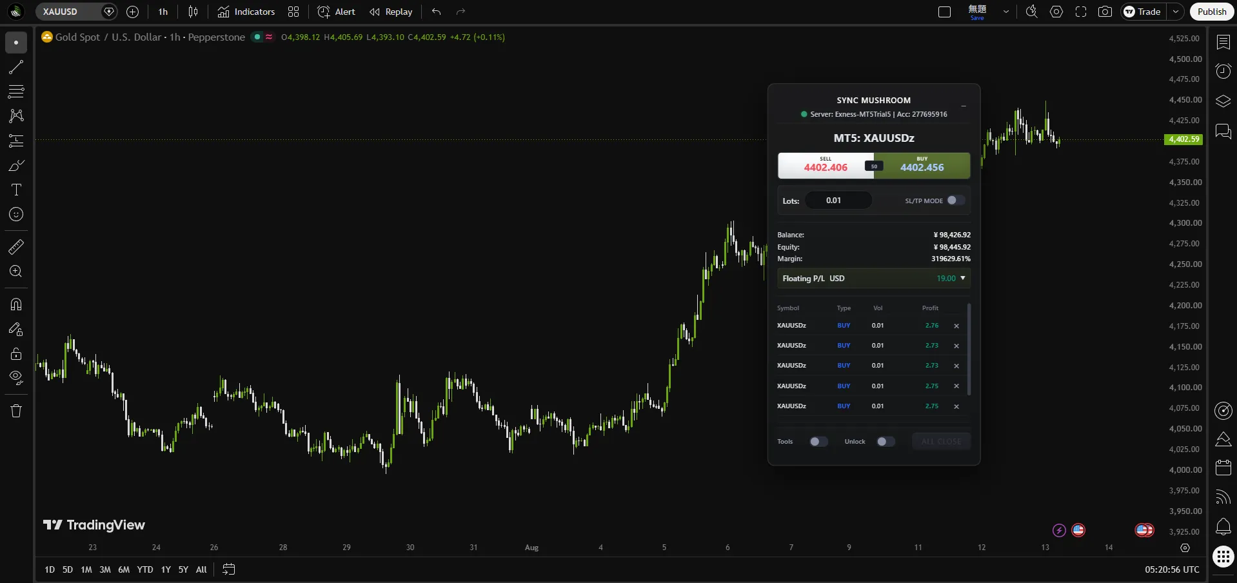Redo the last chart action

click(460, 12)
